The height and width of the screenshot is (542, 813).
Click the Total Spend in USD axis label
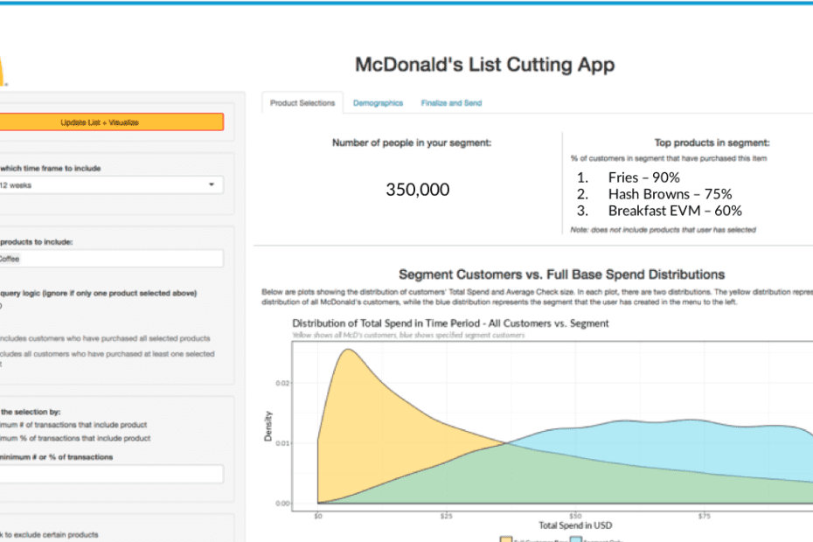[x=575, y=525]
